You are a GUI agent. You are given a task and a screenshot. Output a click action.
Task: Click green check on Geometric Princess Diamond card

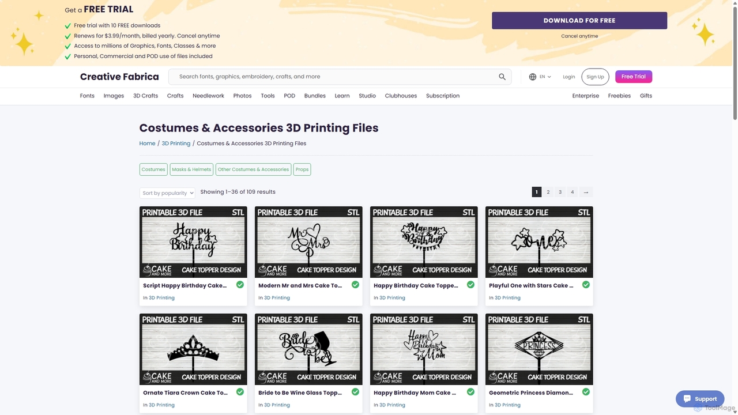coord(586,392)
